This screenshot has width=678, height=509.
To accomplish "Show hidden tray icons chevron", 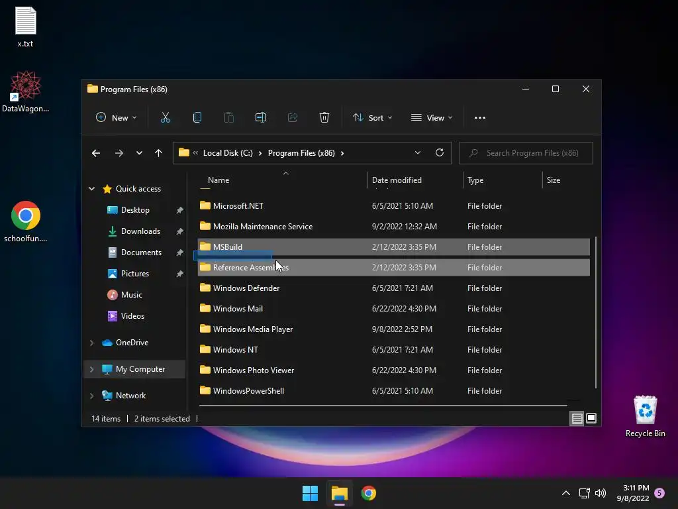I will pos(566,493).
